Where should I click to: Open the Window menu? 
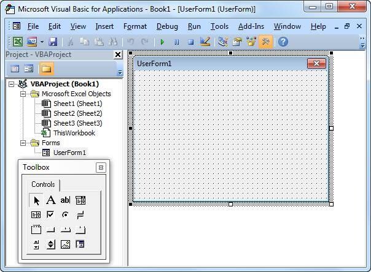287,26
